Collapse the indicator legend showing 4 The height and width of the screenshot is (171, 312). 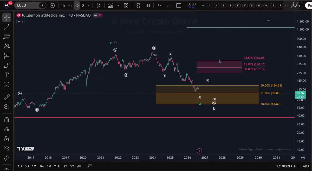[20, 22]
